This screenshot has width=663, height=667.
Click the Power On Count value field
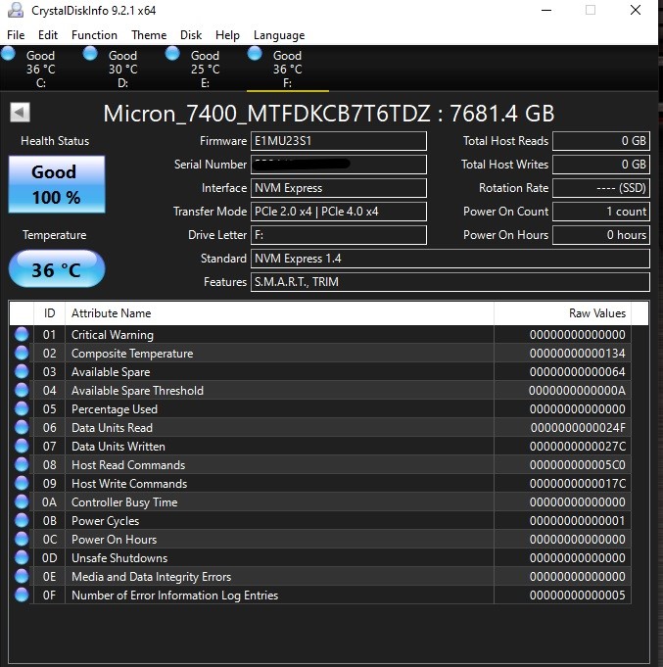click(x=601, y=212)
